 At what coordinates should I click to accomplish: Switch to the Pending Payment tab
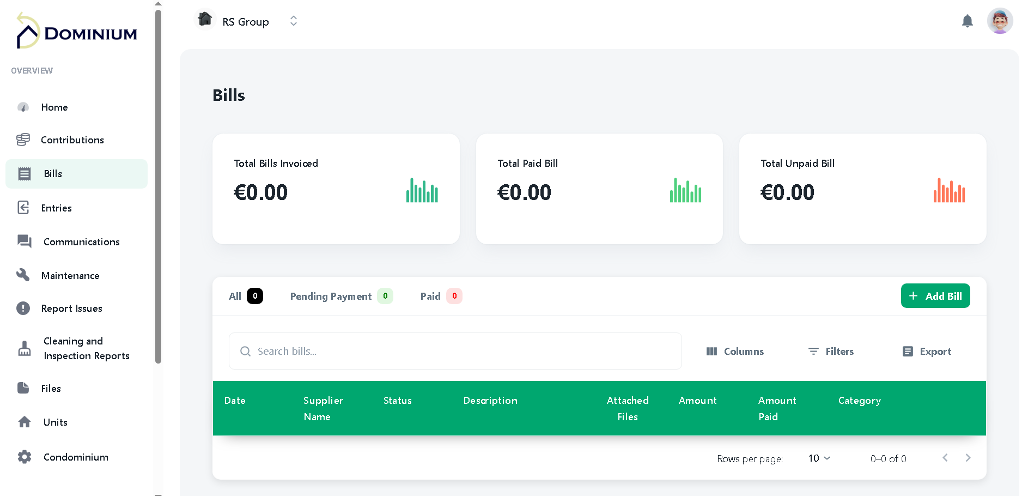pyautogui.click(x=330, y=296)
